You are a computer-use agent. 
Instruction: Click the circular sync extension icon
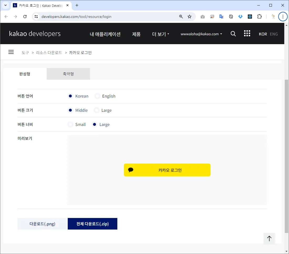click(x=231, y=17)
